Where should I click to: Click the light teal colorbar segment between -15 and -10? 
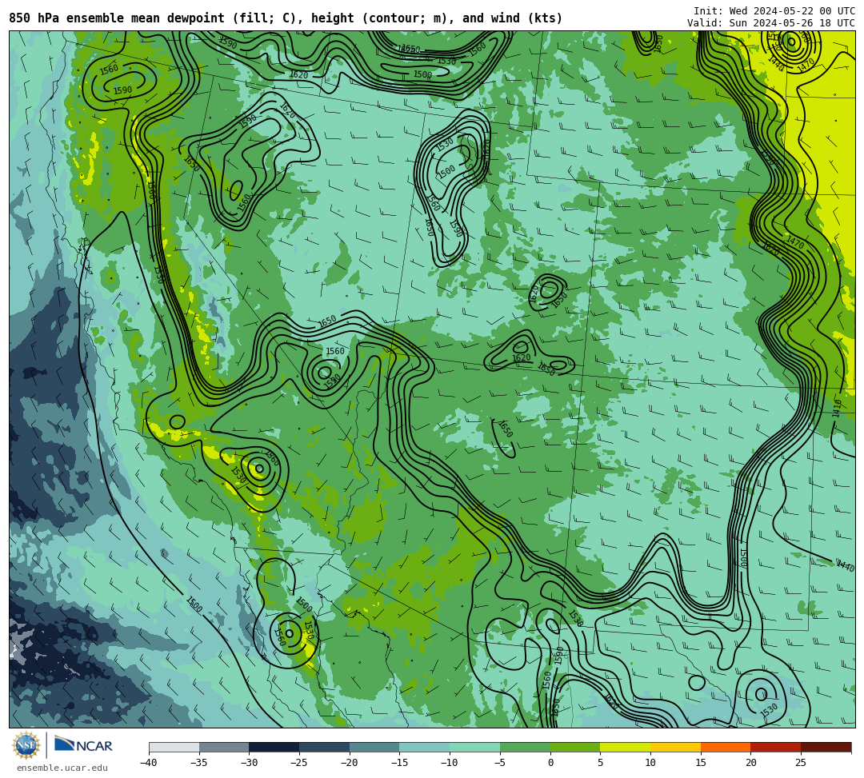[x=425, y=747]
